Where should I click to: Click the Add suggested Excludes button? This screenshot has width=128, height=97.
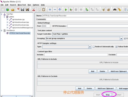click(x=122, y=89)
